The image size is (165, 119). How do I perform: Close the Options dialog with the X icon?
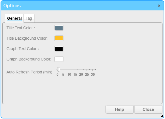(159, 6)
